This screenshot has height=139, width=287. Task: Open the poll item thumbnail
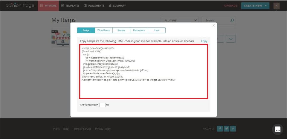(61, 38)
